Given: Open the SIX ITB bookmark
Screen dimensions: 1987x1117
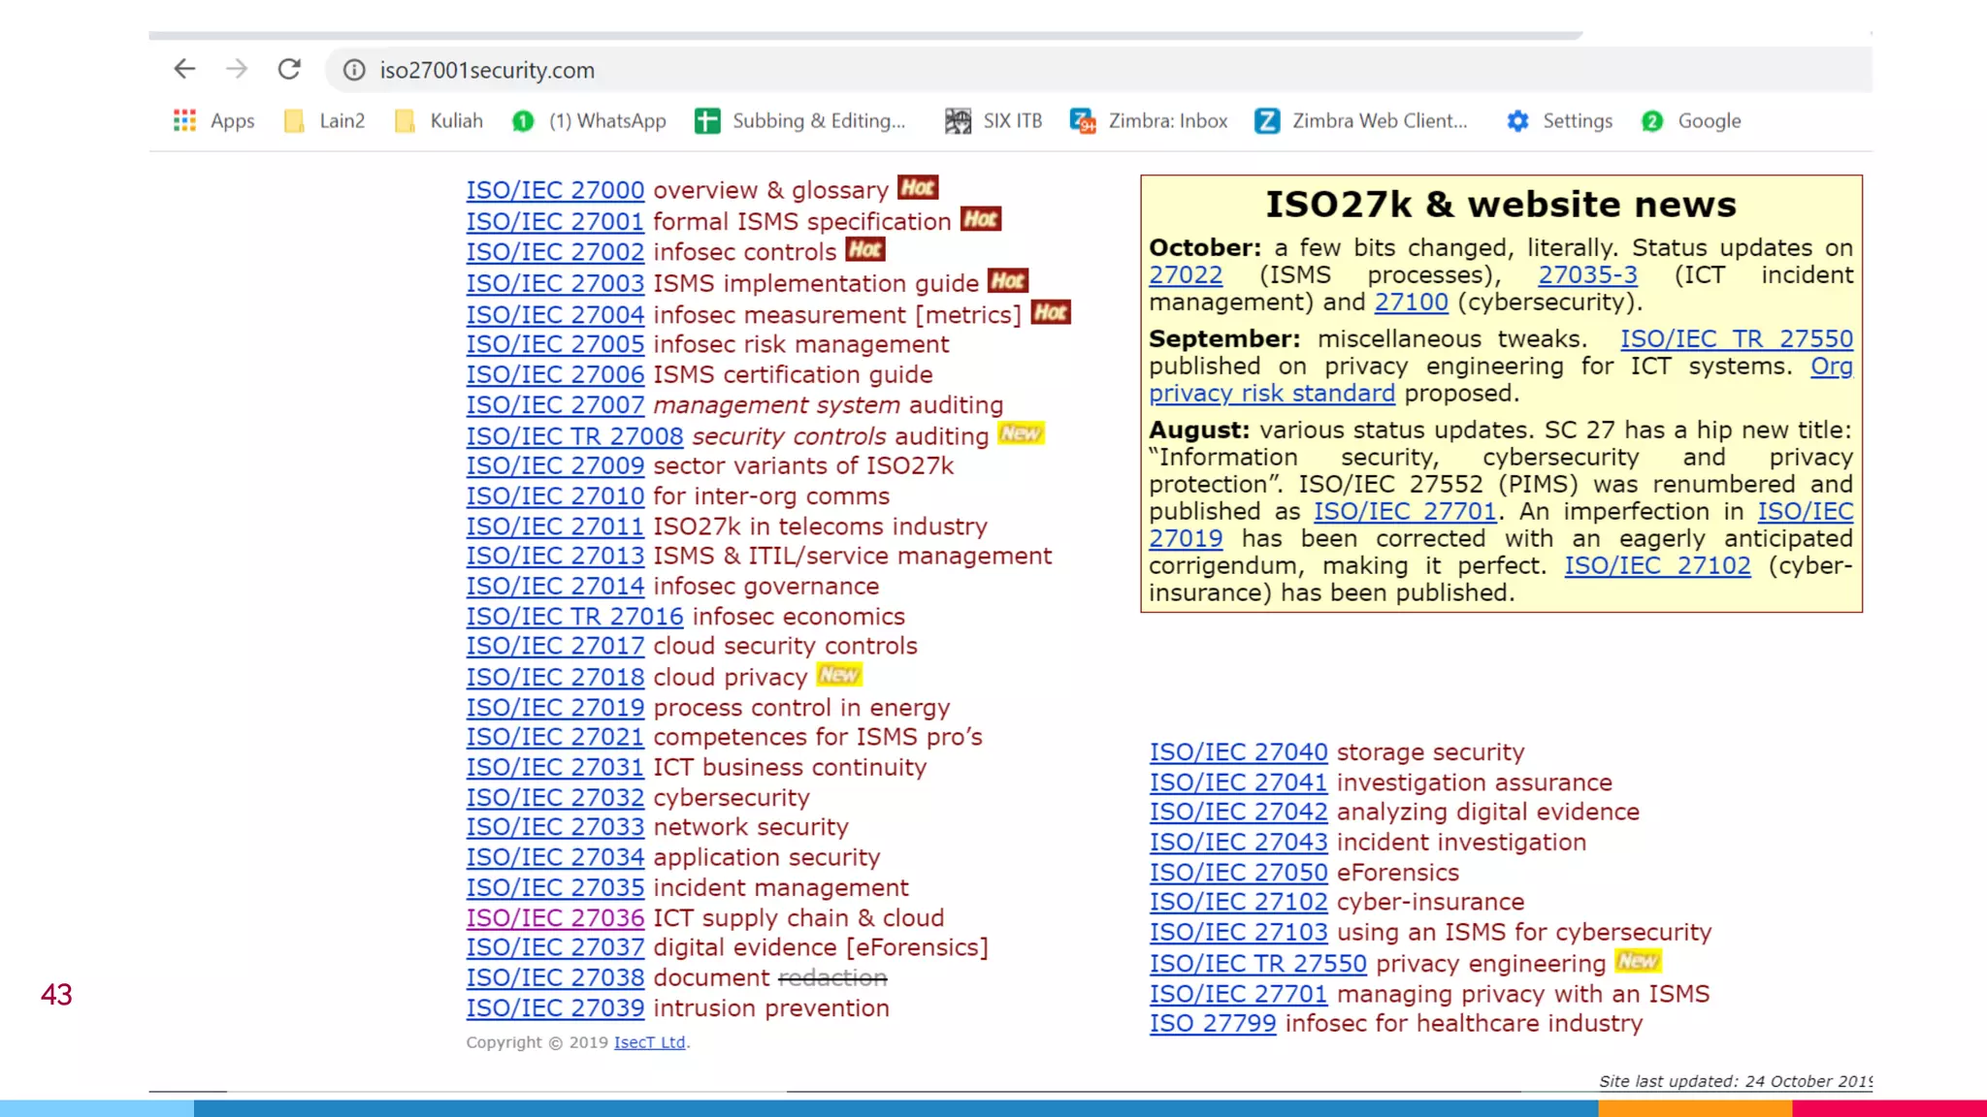Looking at the screenshot, I should pyautogui.click(x=993, y=120).
